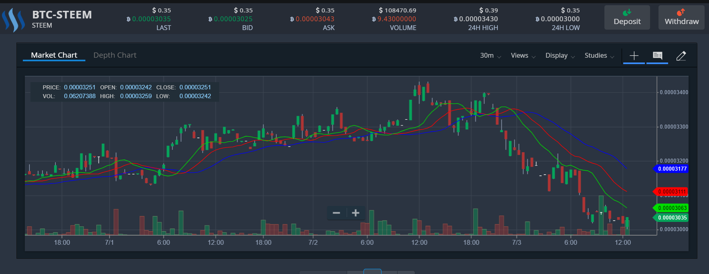Screen dimensions: 709x274
Task: Click the 7/1 date label on time axis
Action: (x=109, y=242)
